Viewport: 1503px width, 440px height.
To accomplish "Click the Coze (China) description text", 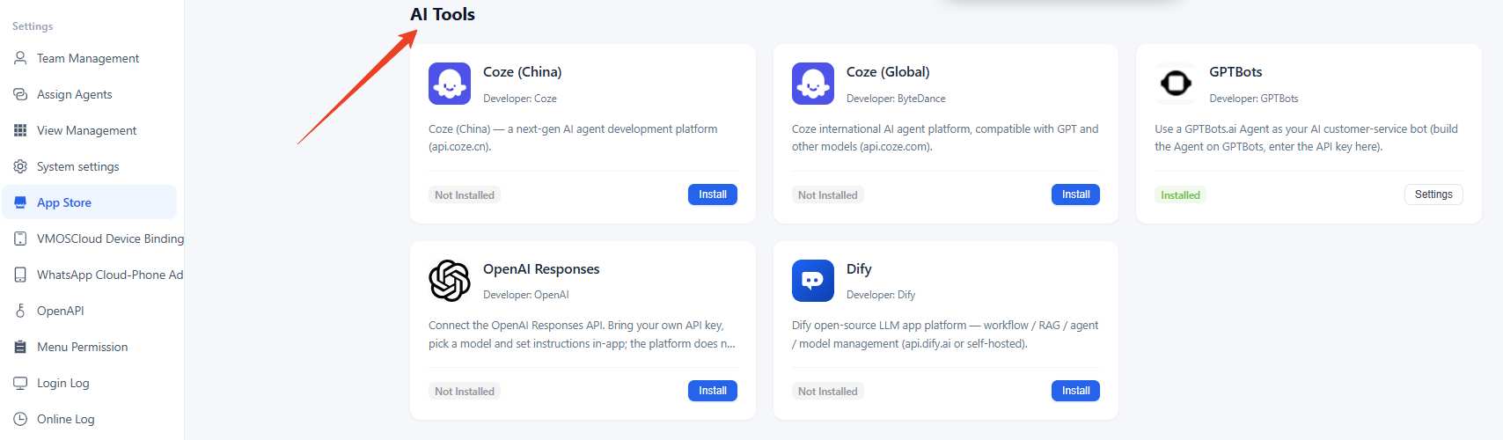I will pyautogui.click(x=573, y=137).
